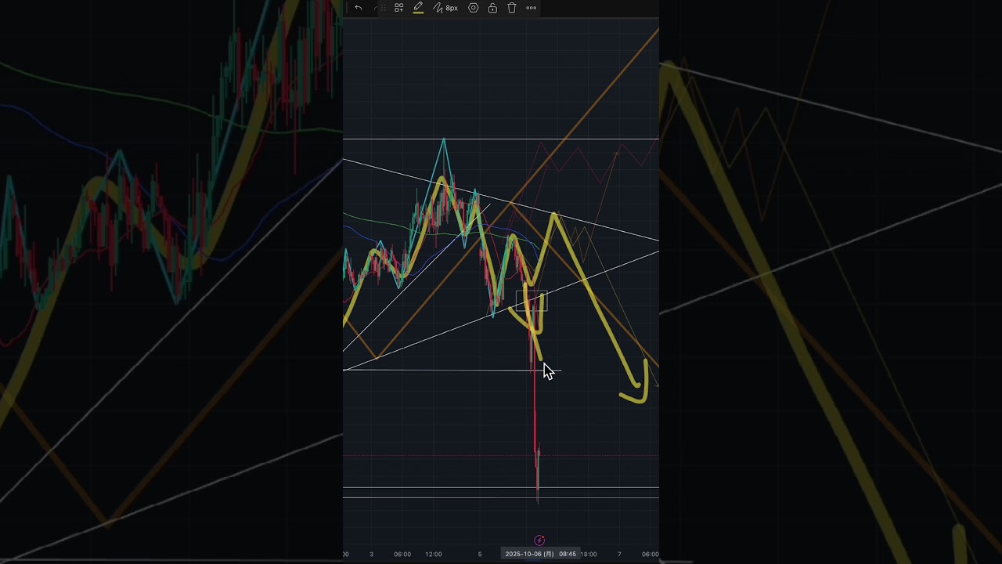Screen dimensions: 1002x564
Task: Click the 12:00 label on time axis
Action: pos(433,554)
